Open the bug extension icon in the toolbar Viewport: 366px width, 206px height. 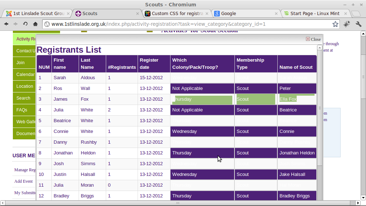coord(347,24)
